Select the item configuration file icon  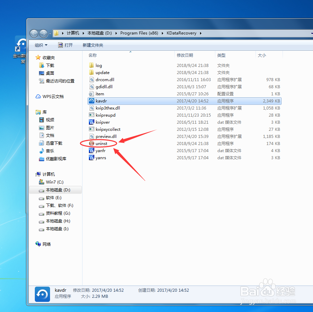[x=91, y=94]
